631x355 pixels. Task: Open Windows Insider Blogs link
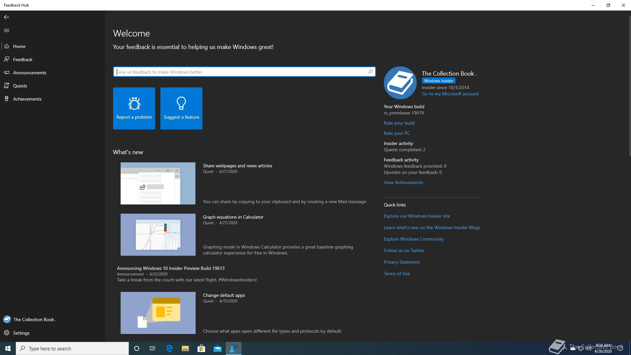tap(432, 227)
